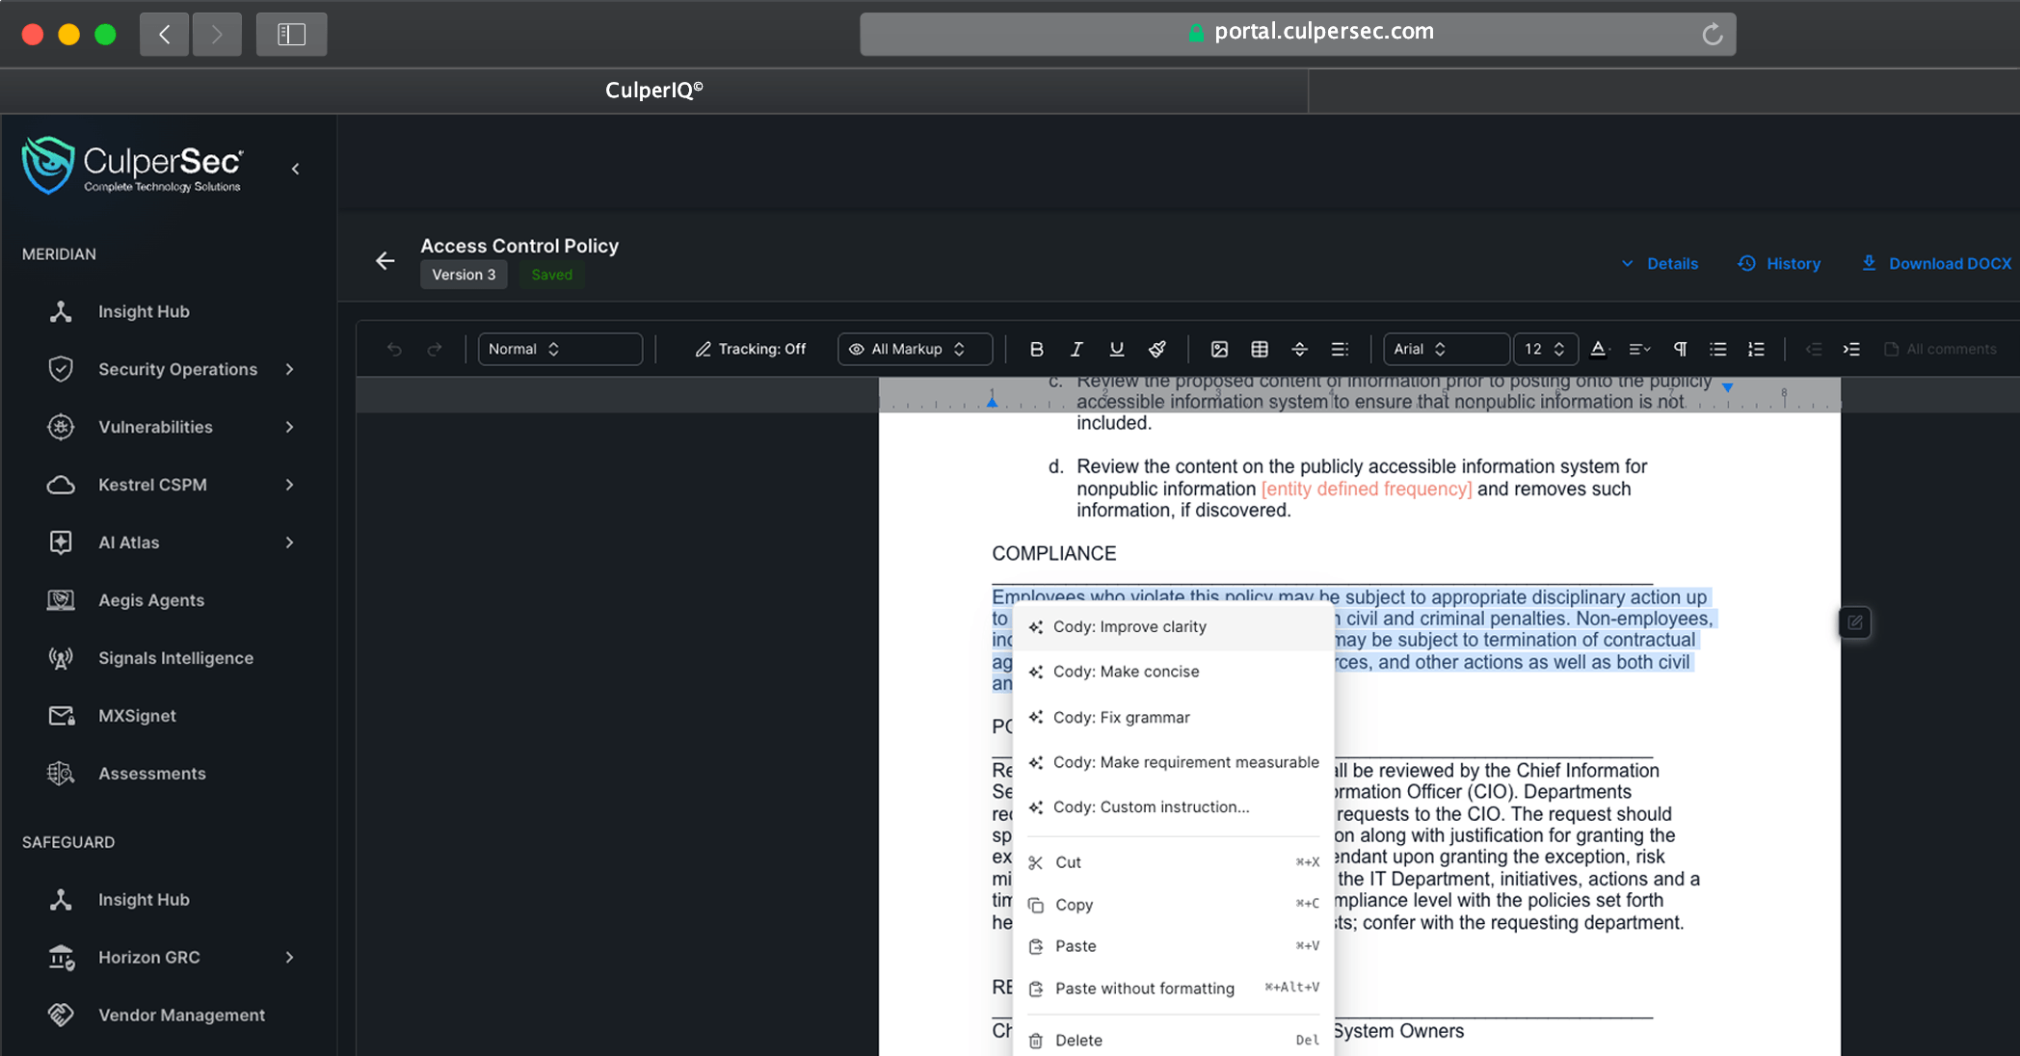
Task: Choose Paste without formatting
Action: pos(1173,989)
